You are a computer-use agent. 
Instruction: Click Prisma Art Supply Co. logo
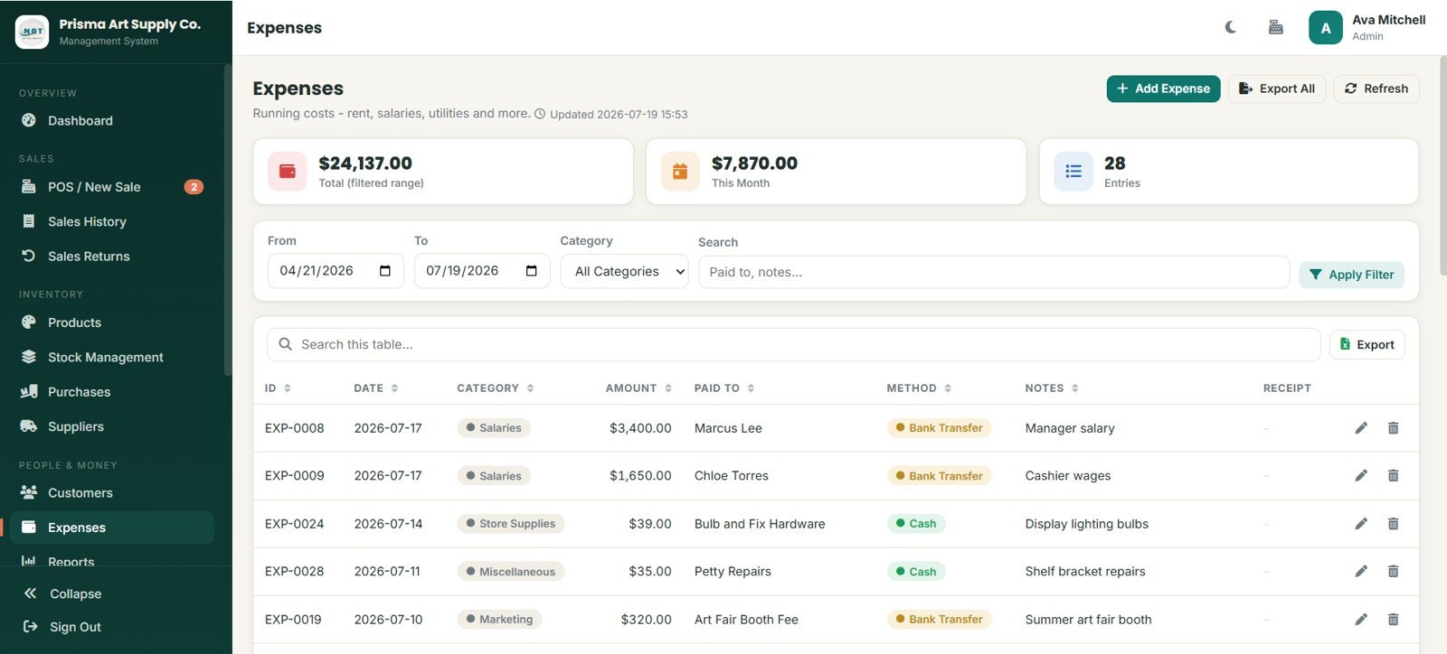(x=32, y=32)
